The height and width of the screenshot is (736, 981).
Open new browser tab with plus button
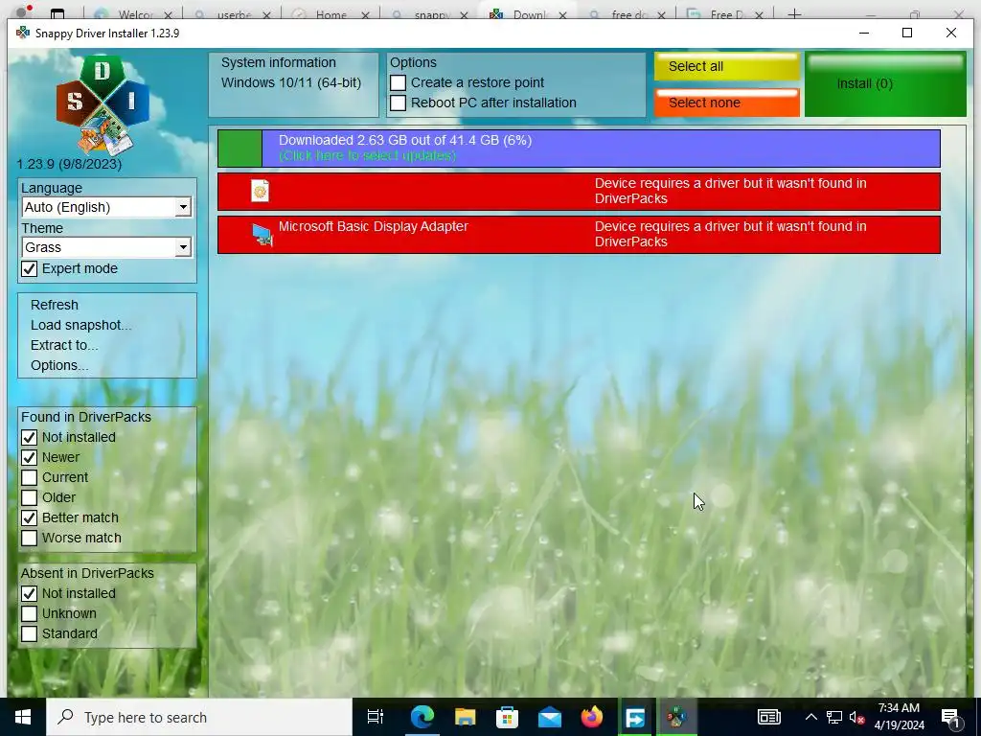point(794,13)
